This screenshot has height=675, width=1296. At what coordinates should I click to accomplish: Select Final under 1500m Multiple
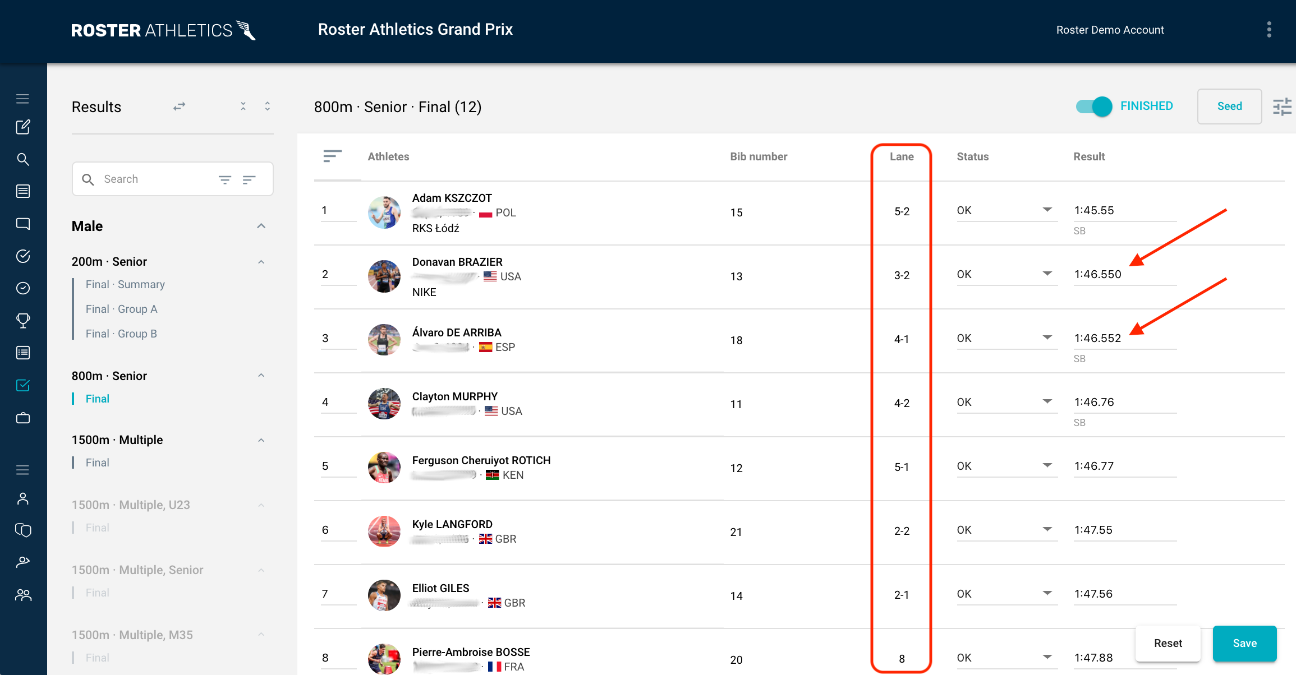coord(97,463)
